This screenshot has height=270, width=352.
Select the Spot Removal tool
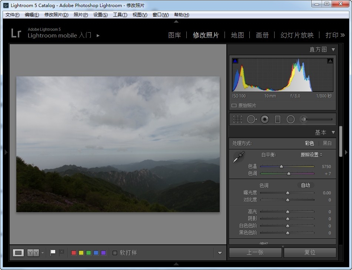point(251,119)
